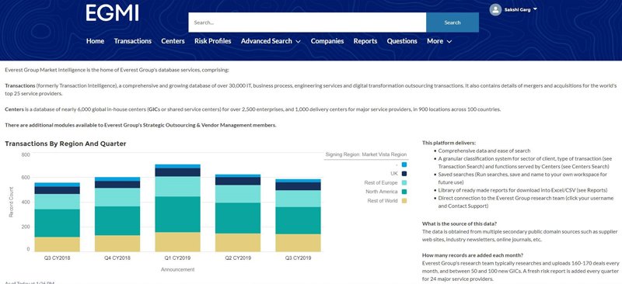The height and width of the screenshot is (284, 622).
Task: Click the blue Search button
Action: [453, 23]
